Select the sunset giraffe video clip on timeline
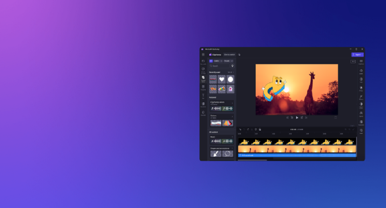Image resolution: width=386 pixels, height=208 pixels. pos(297,149)
